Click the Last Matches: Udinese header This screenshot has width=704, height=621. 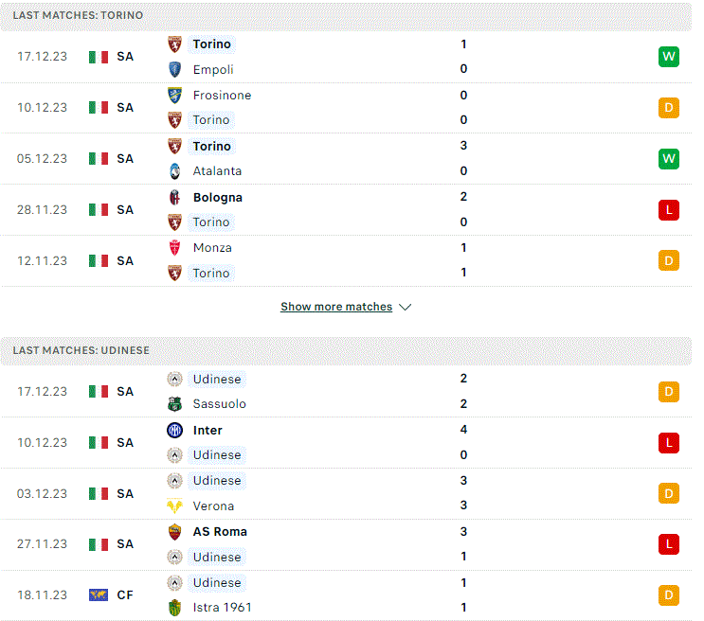coord(346,350)
